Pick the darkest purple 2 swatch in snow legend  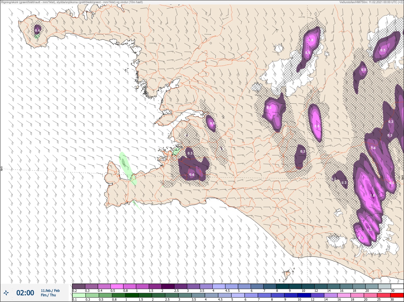click(168, 286)
